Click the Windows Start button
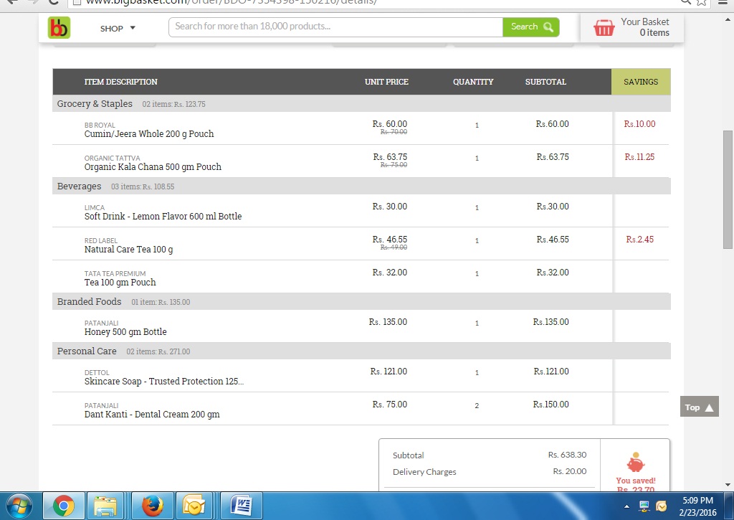Image resolution: width=734 pixels, height=520 pixels. click(x=19, y=506)
